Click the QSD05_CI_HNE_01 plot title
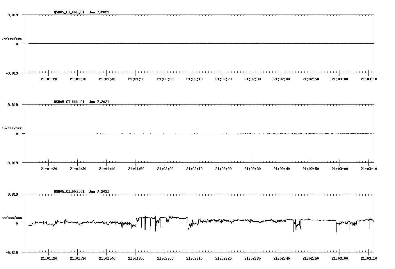 pyautogui.click(x=69, y=12)
